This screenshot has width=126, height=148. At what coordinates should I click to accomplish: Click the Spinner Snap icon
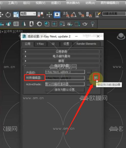[x=89, y=15]
